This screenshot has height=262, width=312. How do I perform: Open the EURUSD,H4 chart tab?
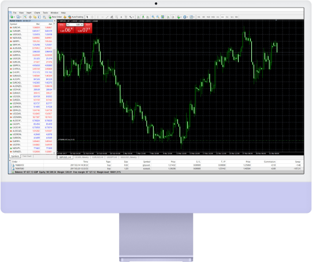pyautogui.click(x=98, y=157)
